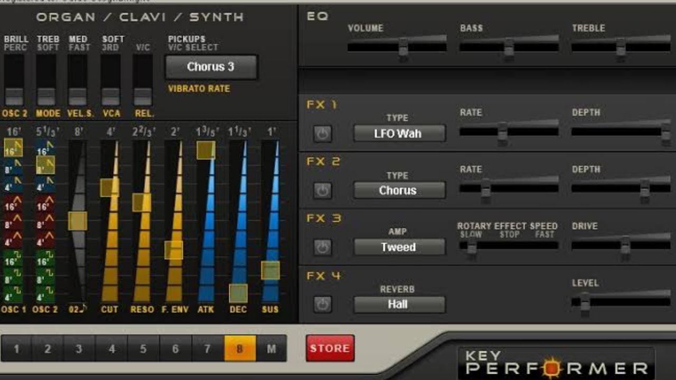Click the FX 1 Rate slider handle
Image resolution: width=676 pixels, height=380 pixels.
click(x=502, y=132)
